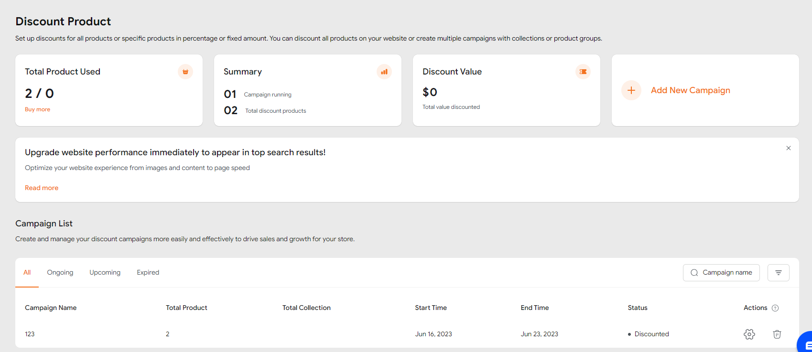
Task: Click the Campaign Name column header
Action: [x=51, y=308]
